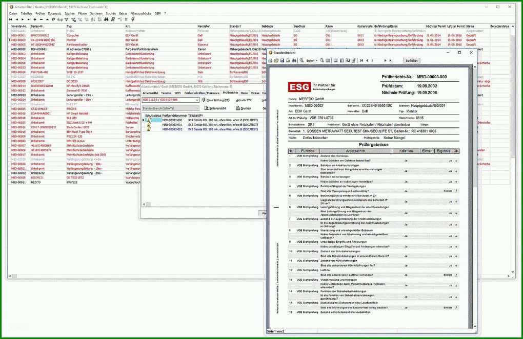Jump to first record in main toolbar

tap(11, 19)
